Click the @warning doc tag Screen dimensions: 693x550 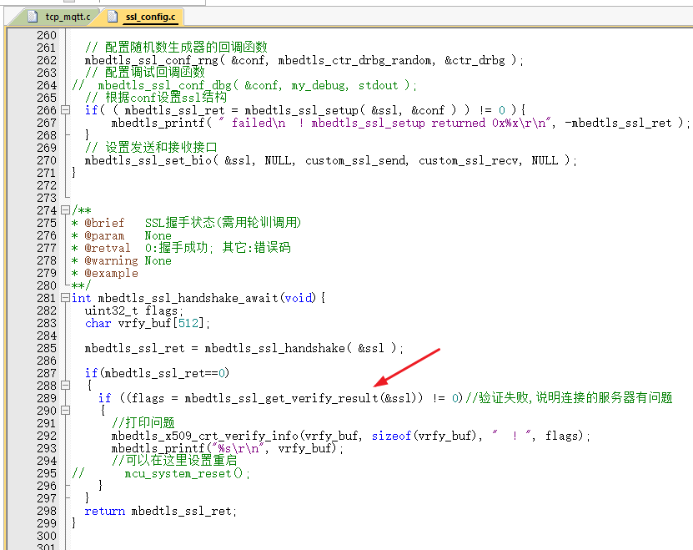point(111,260)
